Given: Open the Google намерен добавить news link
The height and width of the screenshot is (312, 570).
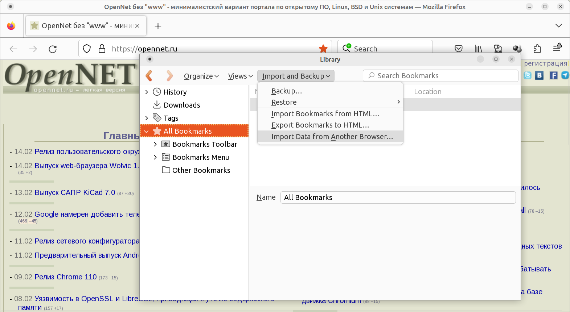Looking at the screenshot, I should [x=87, y=214].
